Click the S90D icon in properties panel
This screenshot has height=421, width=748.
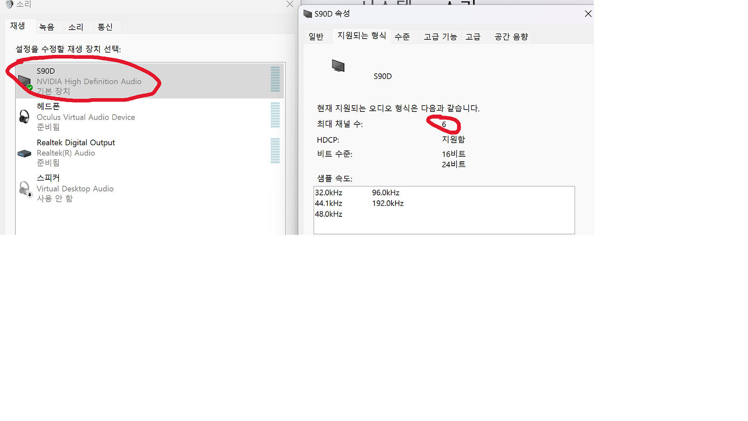tap(338, 65)
